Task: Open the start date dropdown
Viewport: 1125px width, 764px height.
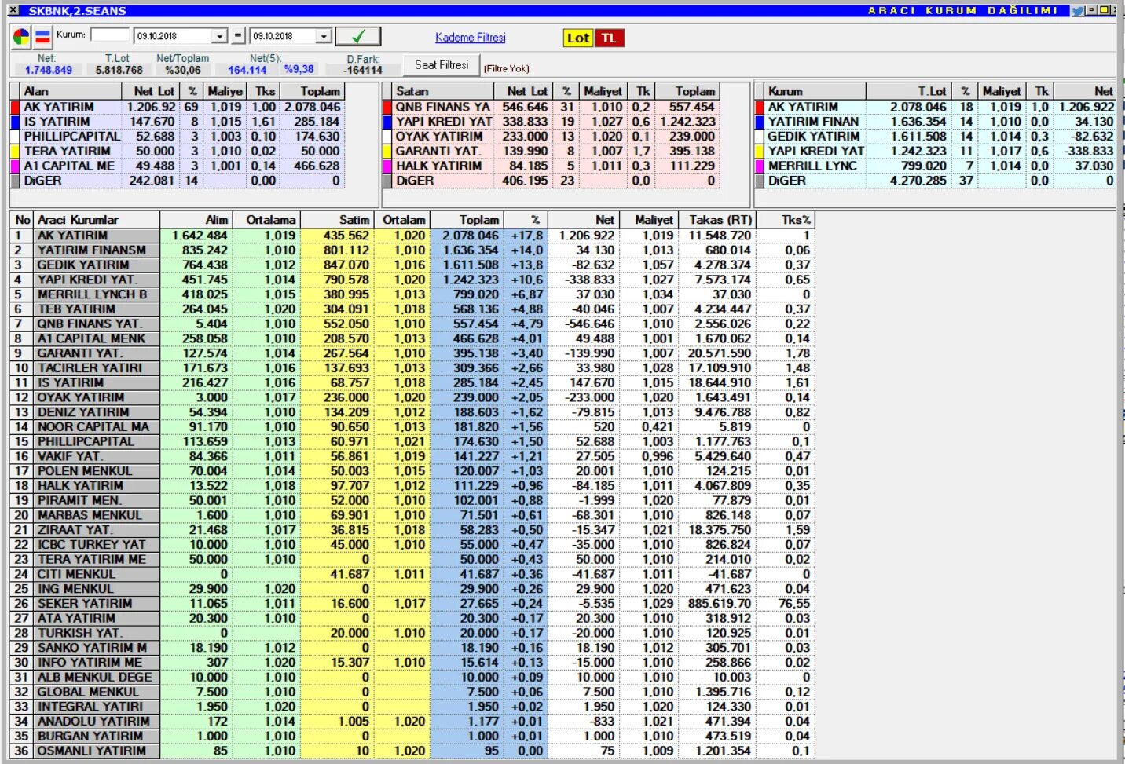Action: [220, 37]
